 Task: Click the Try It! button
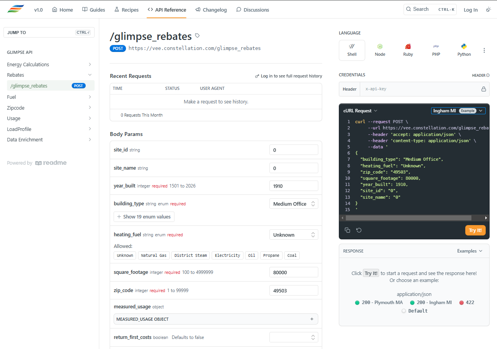point(475,230)
